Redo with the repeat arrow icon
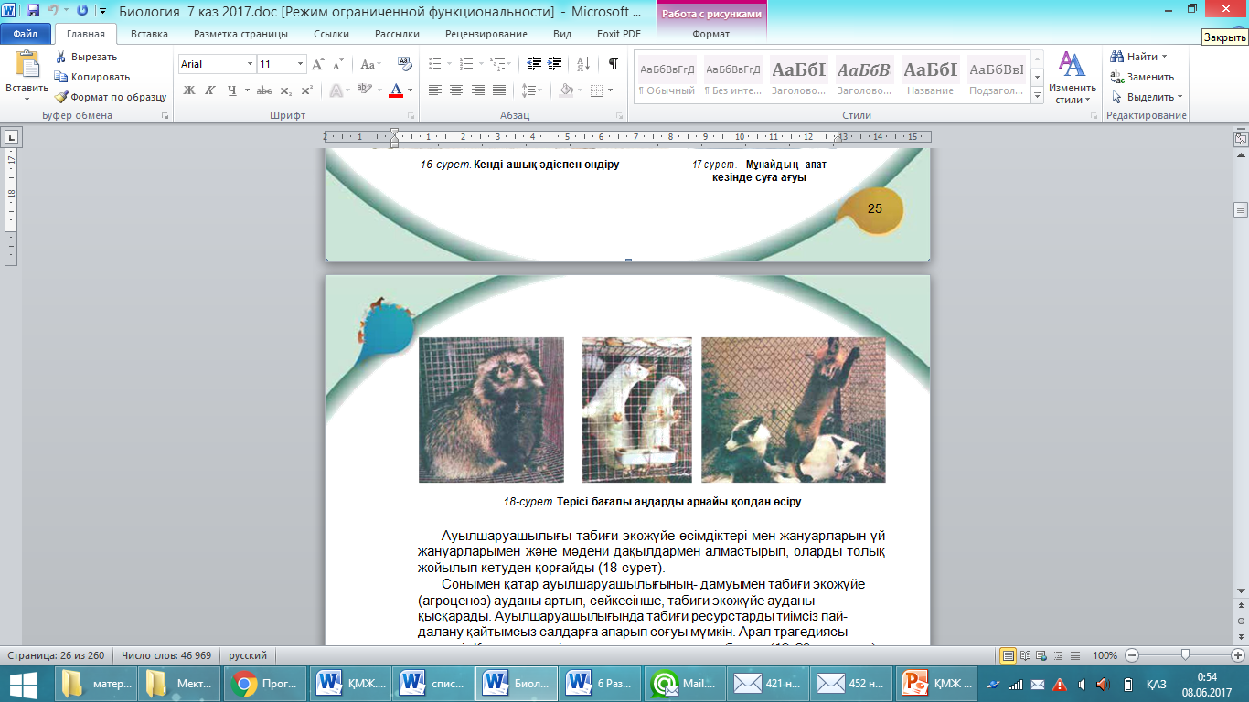The height and width of the screenshot is (702, 1249). click(x=82, y=11)
